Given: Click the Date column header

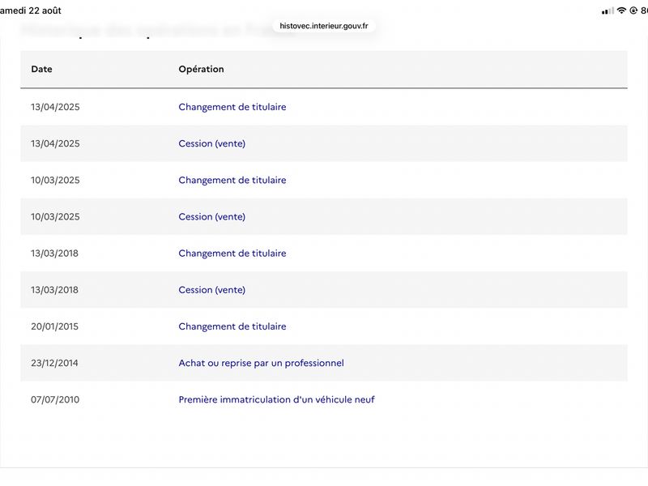Looking at the screenshot, I should pos(42,69).
